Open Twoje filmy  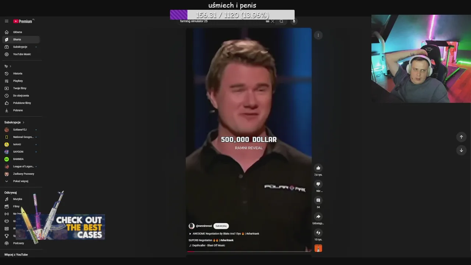tap(21, 88)
